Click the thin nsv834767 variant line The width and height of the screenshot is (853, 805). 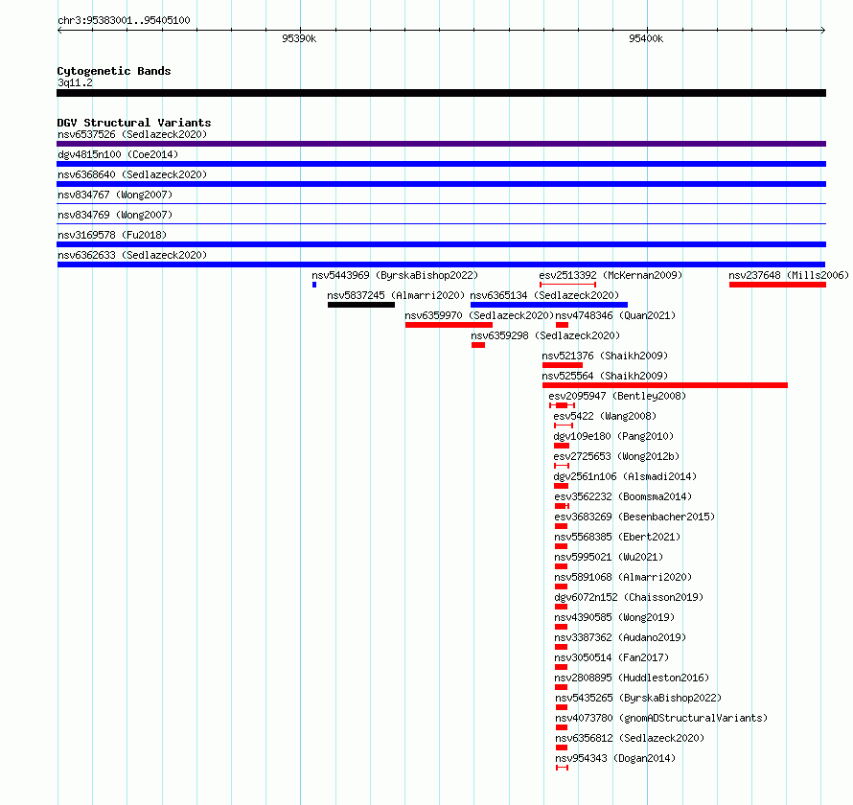(x=441, y=204)
